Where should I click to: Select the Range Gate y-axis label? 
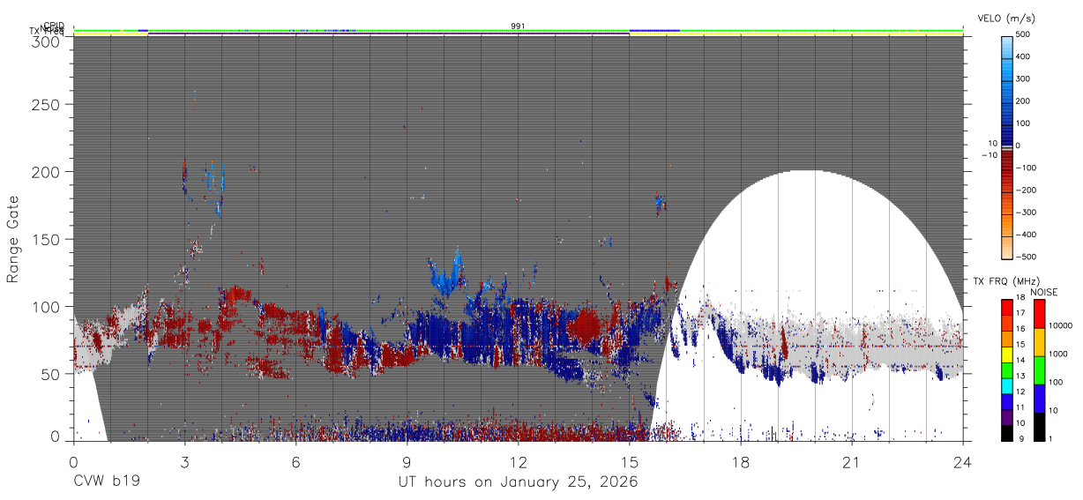[13, 238]
